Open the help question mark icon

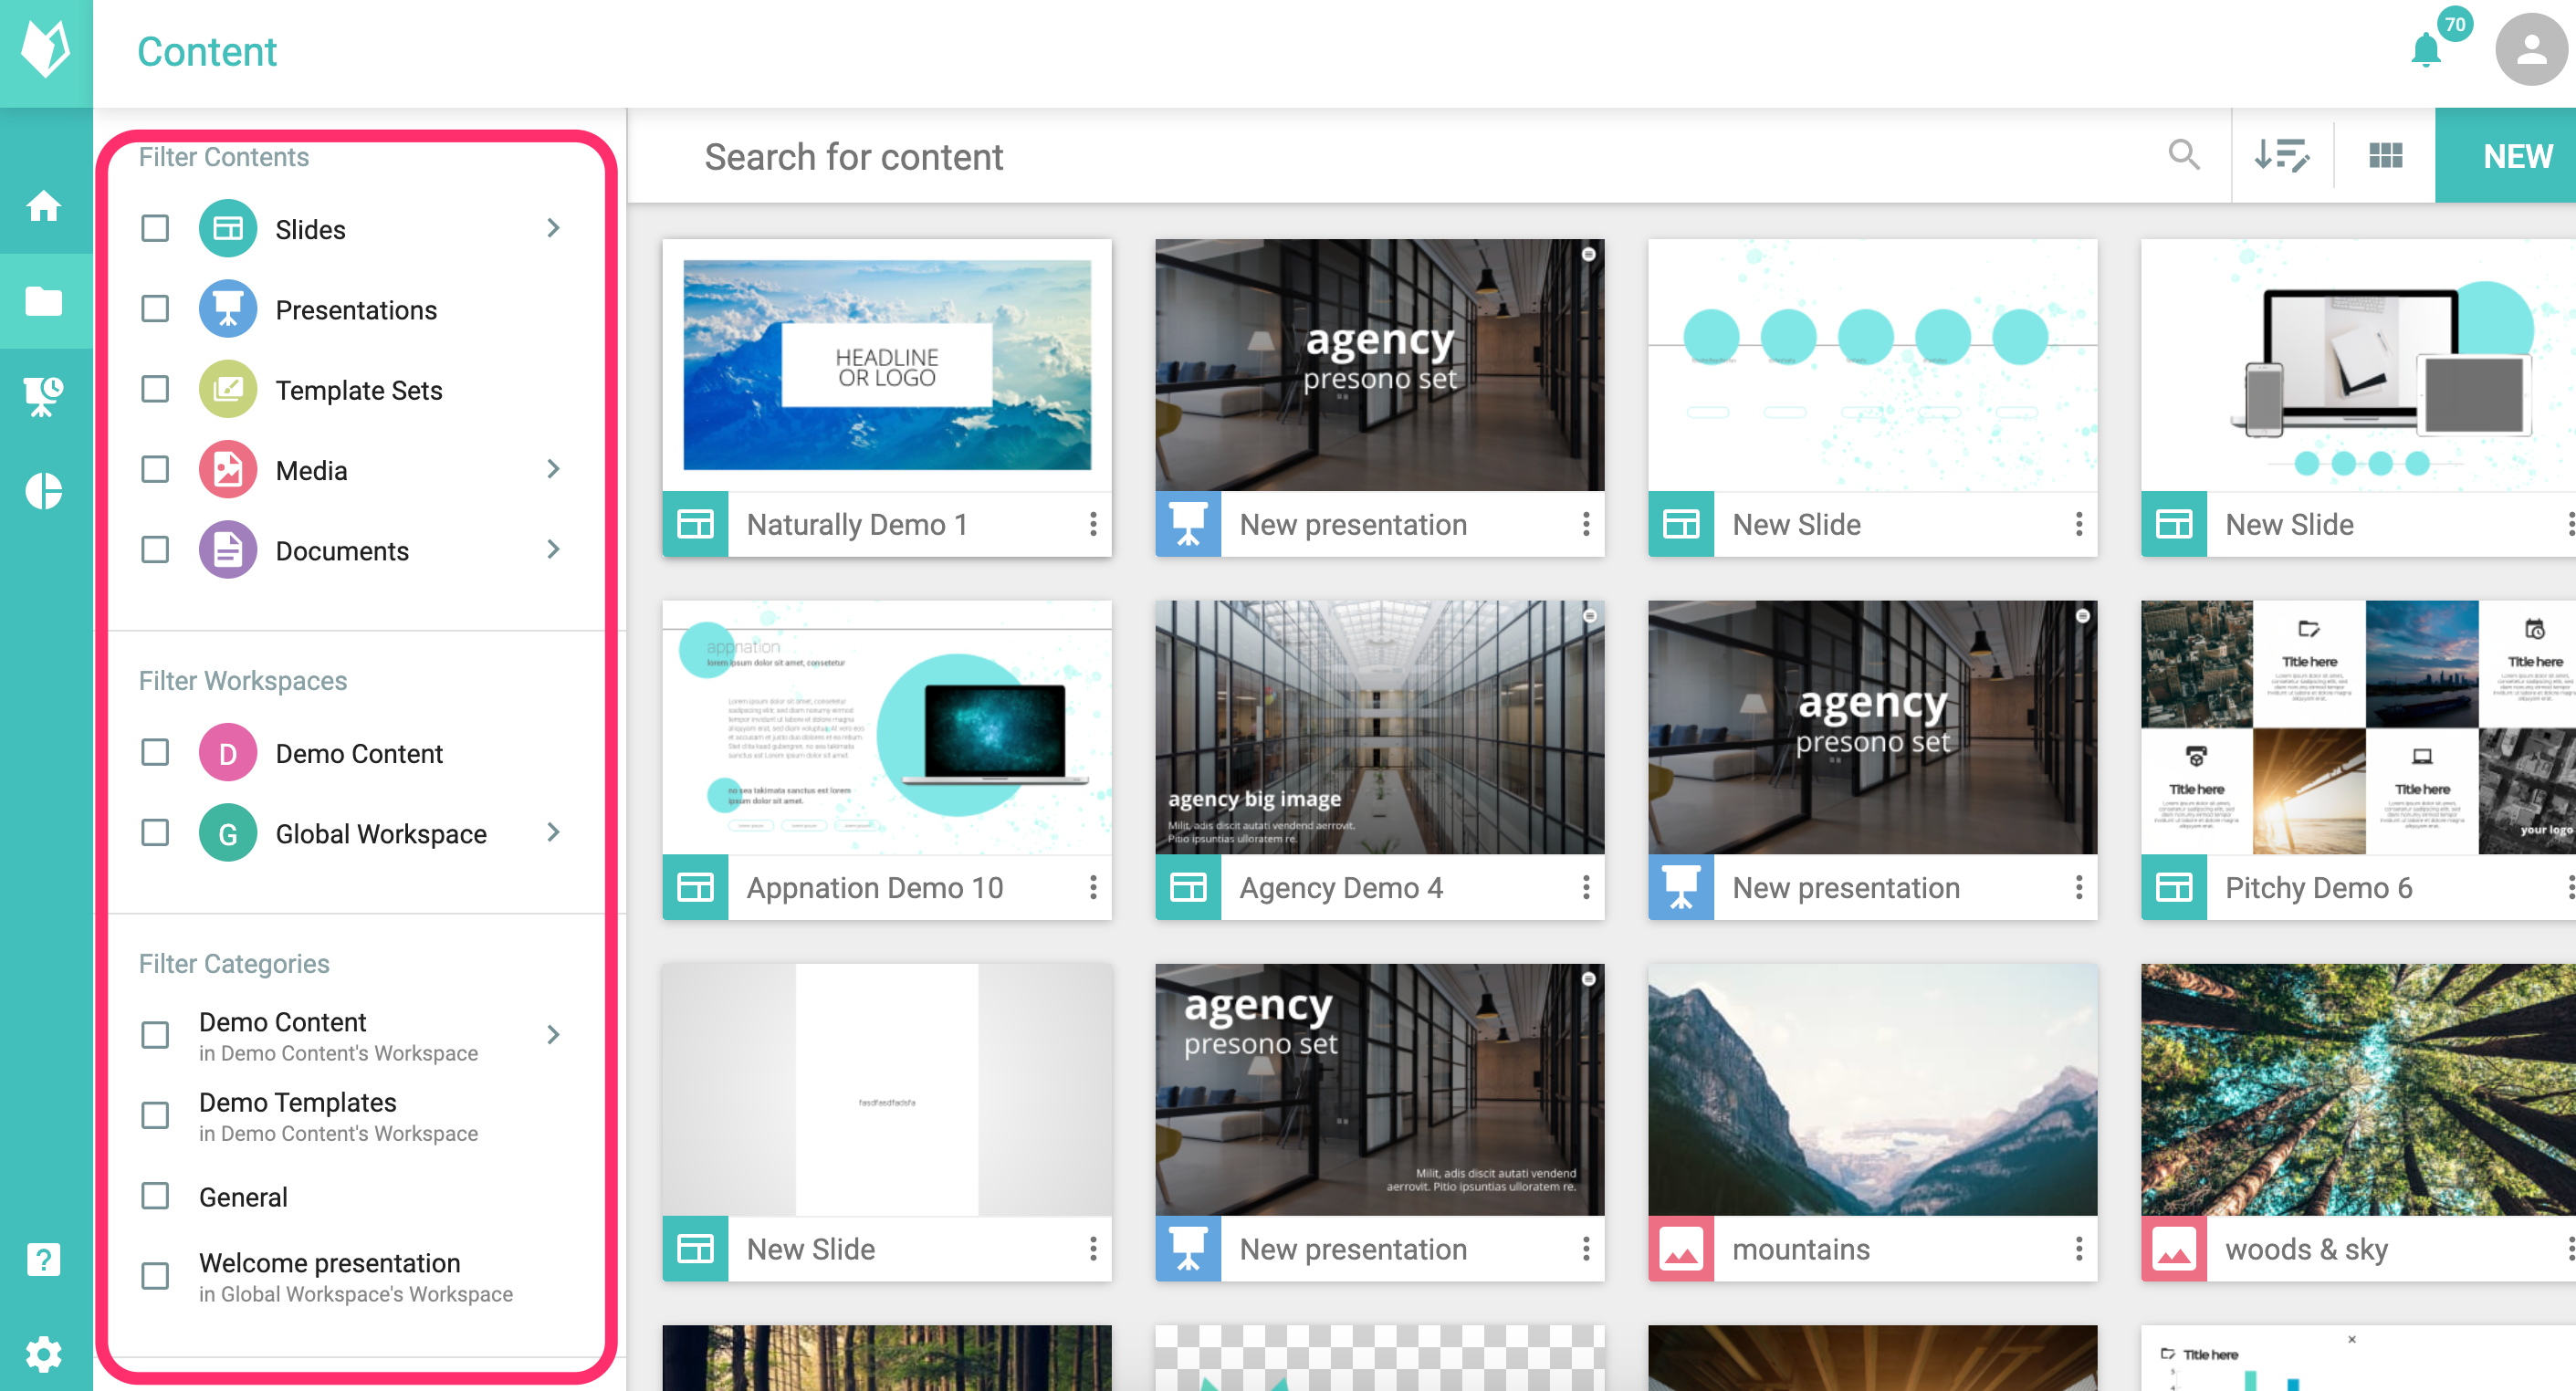[x=44, y=1259]
